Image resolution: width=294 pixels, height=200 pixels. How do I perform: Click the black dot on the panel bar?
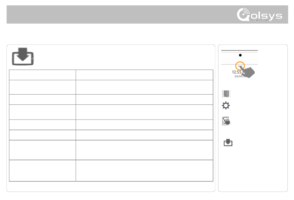pos(240,55)
